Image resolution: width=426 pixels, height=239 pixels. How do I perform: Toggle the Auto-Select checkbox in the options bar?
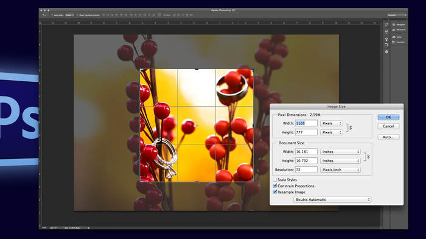pyautogui.click(x=52, y=15)
